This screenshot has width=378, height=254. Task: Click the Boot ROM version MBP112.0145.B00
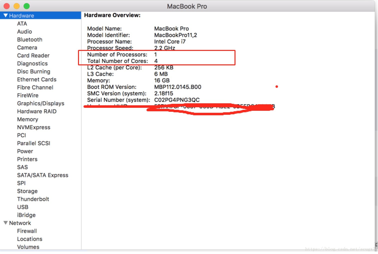[178, 87]
